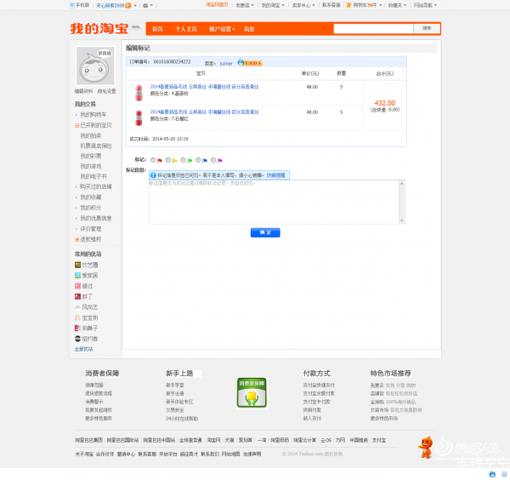510x480 pixels.
Task: Click the Wangwang contact seller icon
Action: pyautogui.click(x=250, y=63)
